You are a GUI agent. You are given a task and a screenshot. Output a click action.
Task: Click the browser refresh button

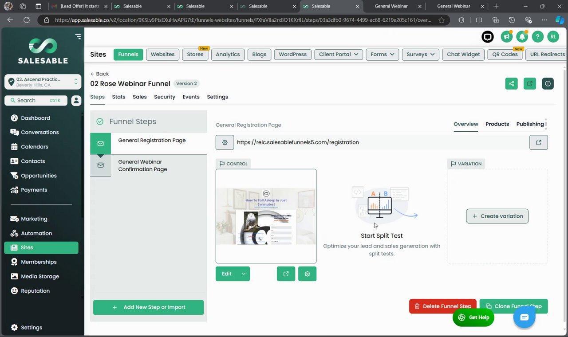coord(26,20)
